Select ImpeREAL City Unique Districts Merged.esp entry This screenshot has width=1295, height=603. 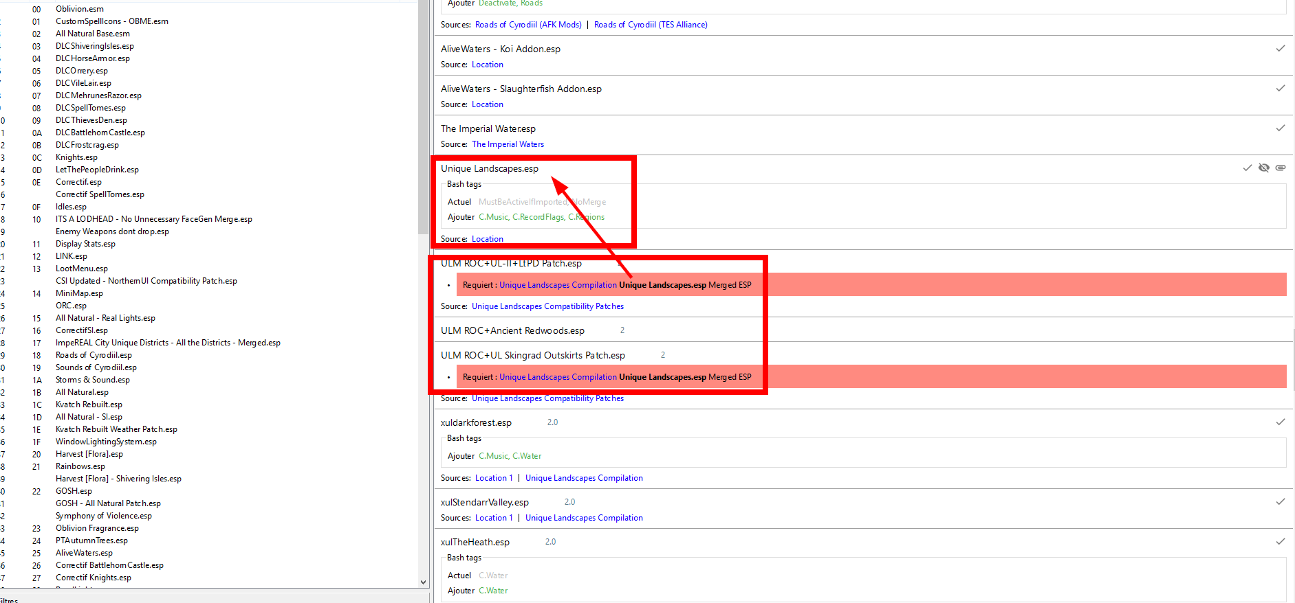coord(168,343)
